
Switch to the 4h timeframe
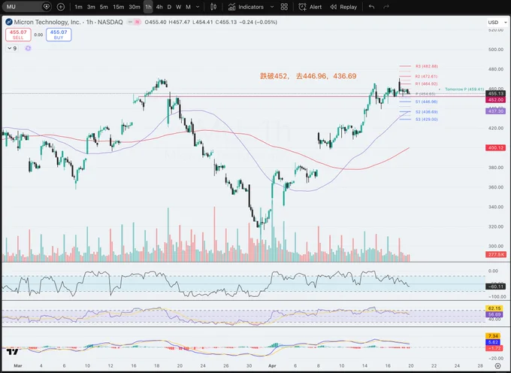pos(159,7)
